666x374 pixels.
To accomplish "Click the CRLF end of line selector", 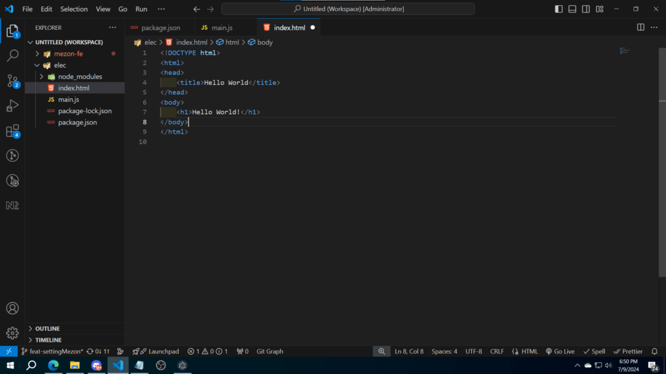I will point(497,351).
